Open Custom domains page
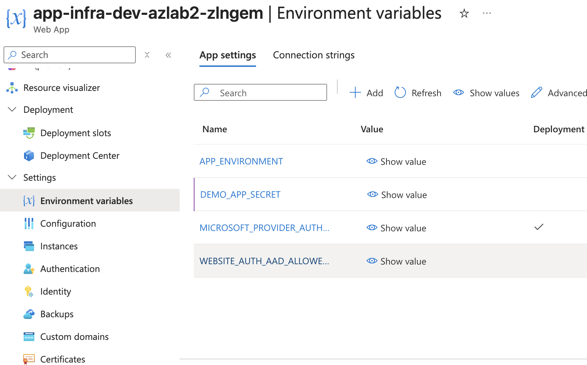This screenshot has width=587, height=365. (x=75, y=337)
